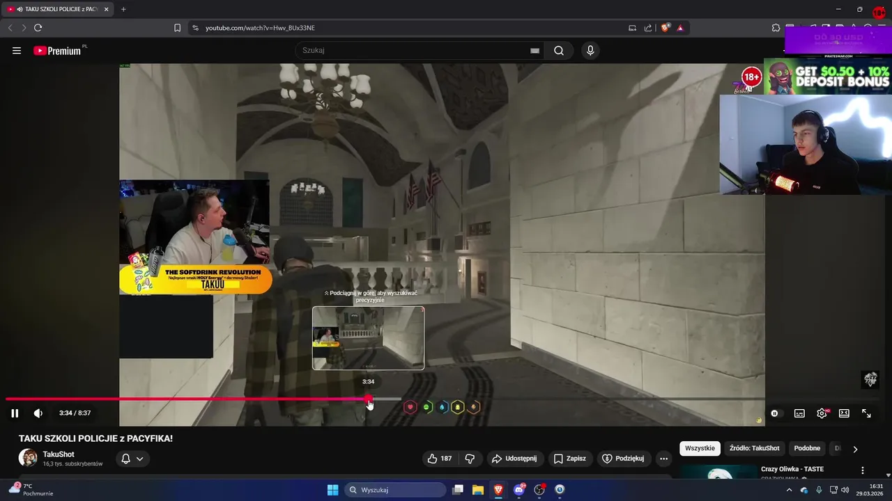Click the heart status hexagon in video
The width and height of the screenshot is (892, 501).
pyautogui.click(x=410, y=407)
